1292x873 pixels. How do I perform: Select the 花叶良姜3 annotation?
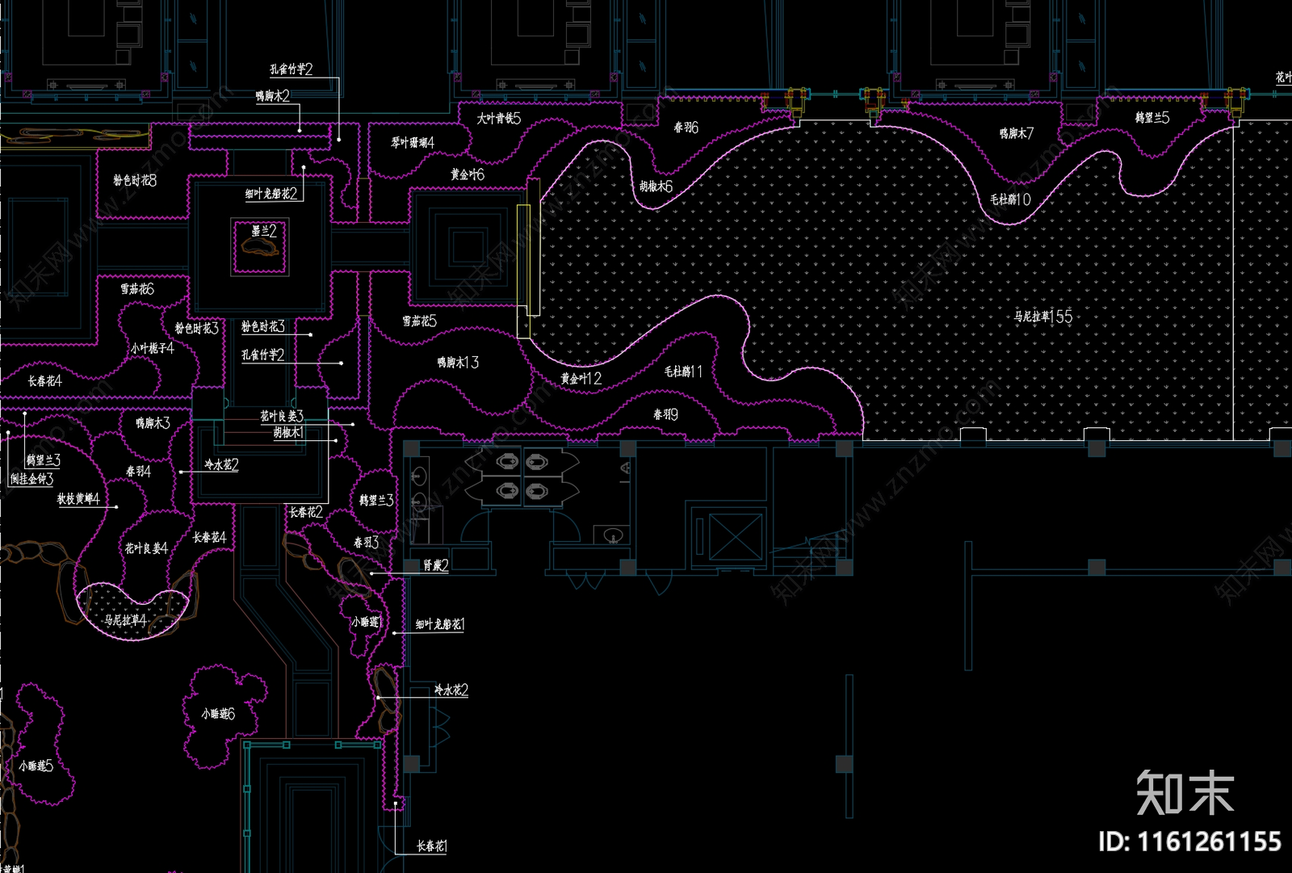click(282, 417)
